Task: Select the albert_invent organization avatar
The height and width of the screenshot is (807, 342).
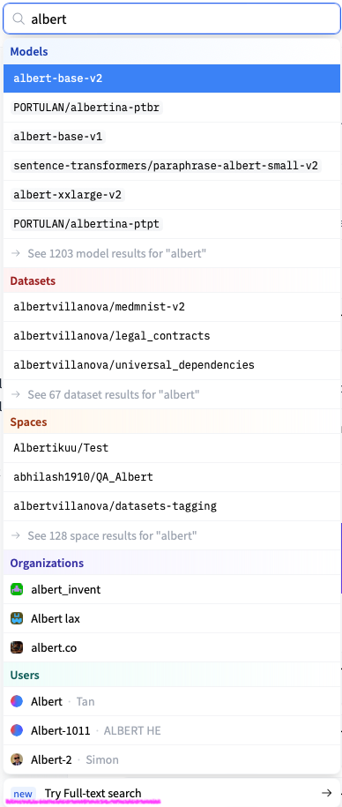Action: [17, 589]
